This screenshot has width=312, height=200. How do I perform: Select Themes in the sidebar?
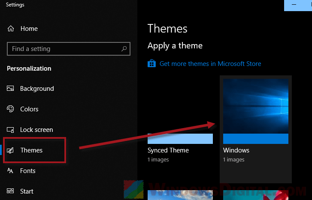[31, 150]
